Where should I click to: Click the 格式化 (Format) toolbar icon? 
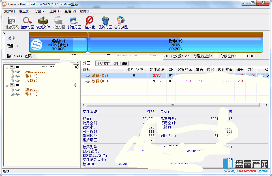[90, 22]
